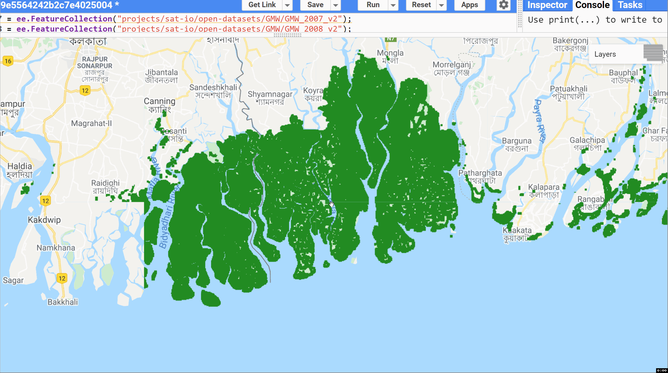
Task: Open the Tasks tab
Action: tap(630, 5)
